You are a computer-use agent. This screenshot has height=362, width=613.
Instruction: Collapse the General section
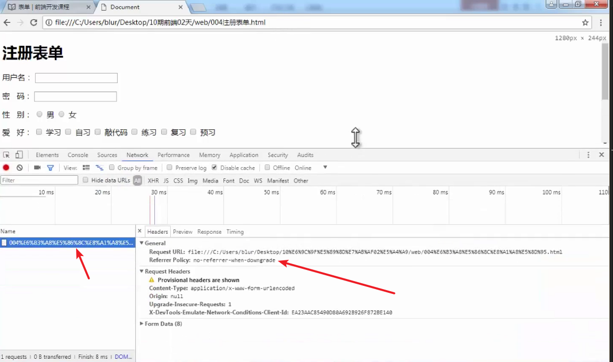[142, 243]
